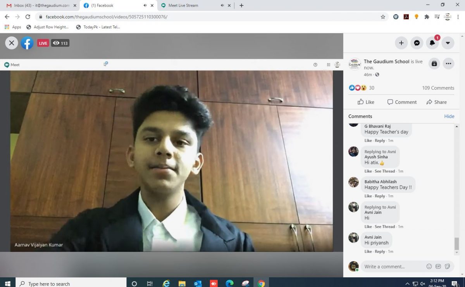Switch to the Gmail Inbox tab
Screen dimensions: 465x287
(39, 5)
